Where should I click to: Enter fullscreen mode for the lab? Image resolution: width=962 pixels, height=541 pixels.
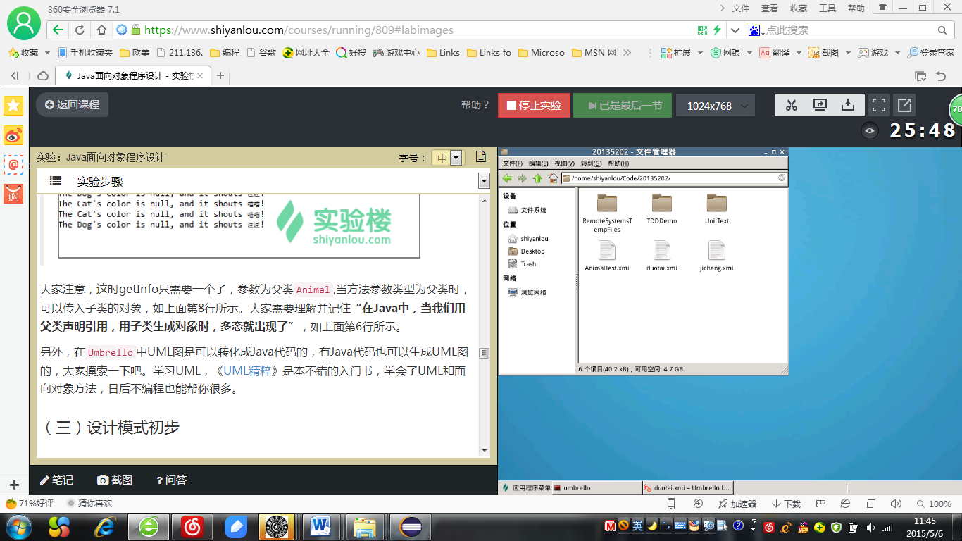point(878,106)
